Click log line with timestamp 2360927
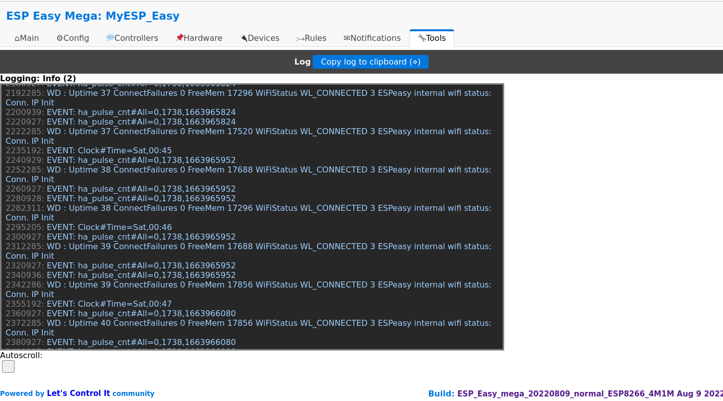This screenshot has height=401, width=723. click(120, 313)
